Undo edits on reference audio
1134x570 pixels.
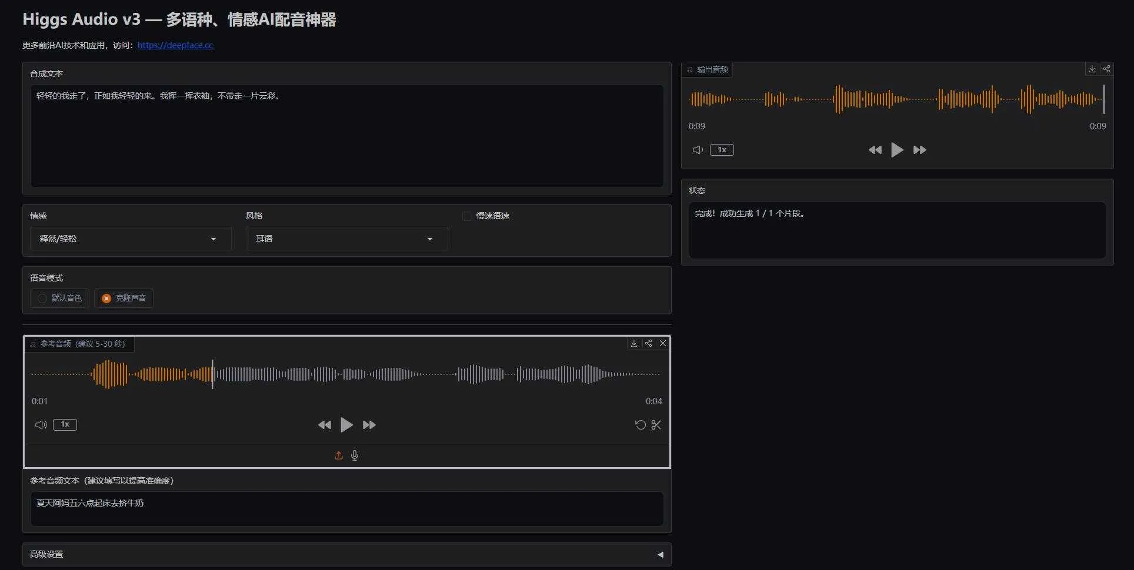click(641, 425)
